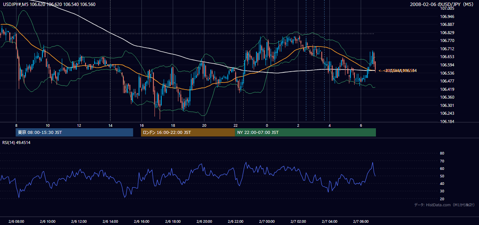
Task: Click hour label 20 under price chart
Action: coord(204,125)
